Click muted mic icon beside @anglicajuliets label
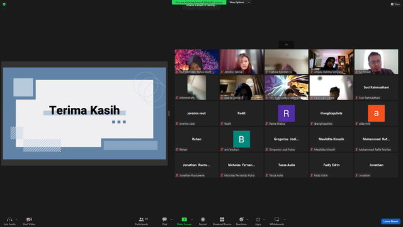Screen dimensions: 403x227 [312, 124]
